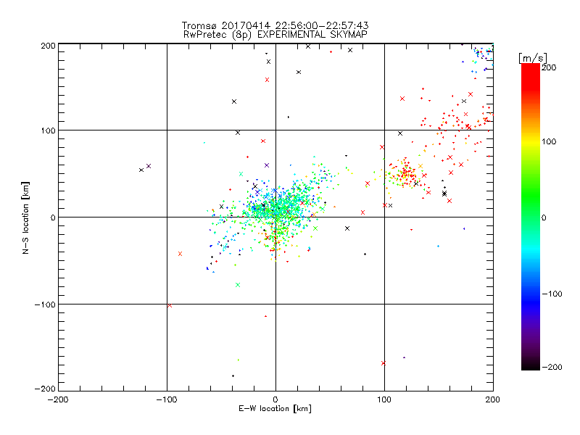
Task: Click the 'E-W location [km]' axis label
Action: tap(275, 408)
